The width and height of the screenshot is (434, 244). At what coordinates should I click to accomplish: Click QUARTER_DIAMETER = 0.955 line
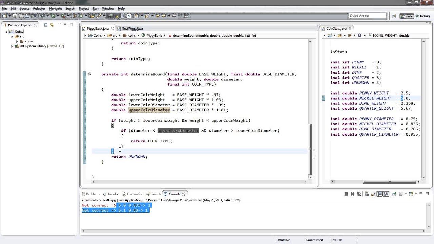(375, 134)
